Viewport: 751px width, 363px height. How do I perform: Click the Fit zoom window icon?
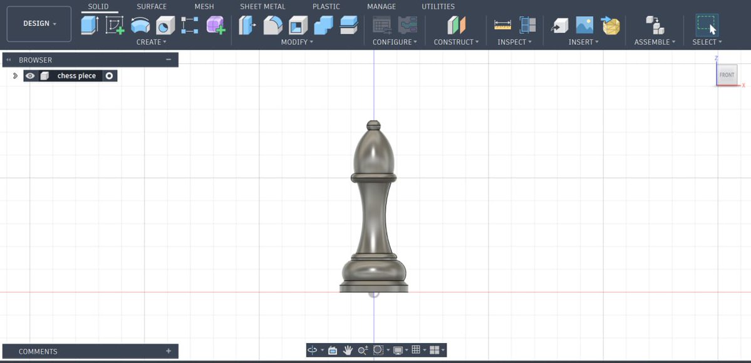[x=378, y=350]
